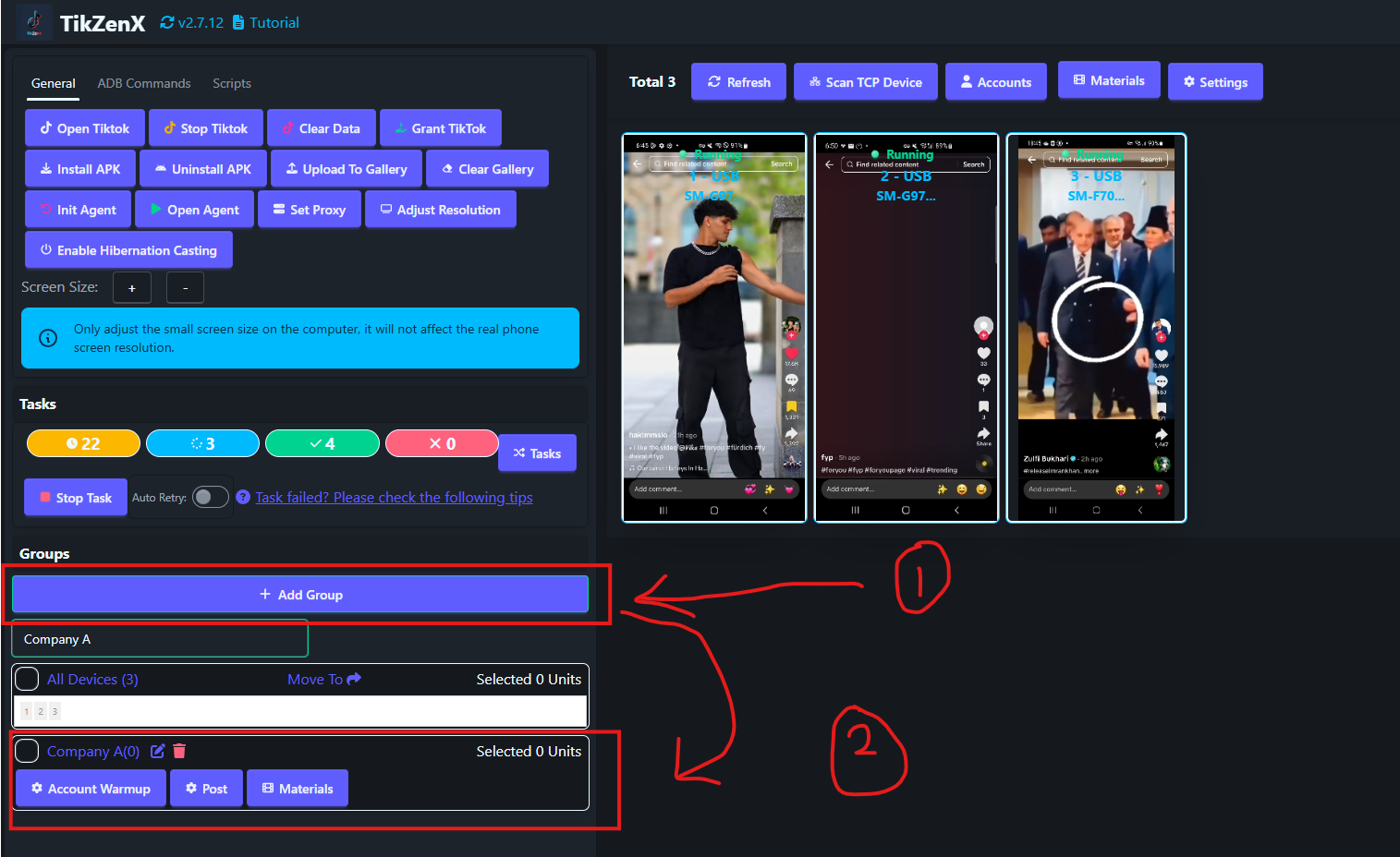Click the Add Group button
This screenshot has height=857, width=1400.
[x=300, y=595]
